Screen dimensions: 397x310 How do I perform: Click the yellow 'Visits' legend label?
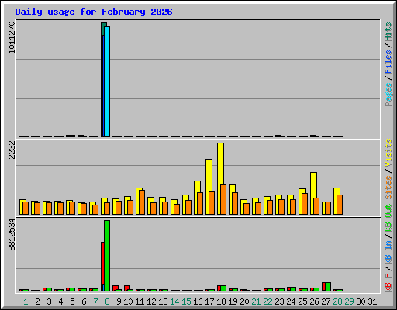click(x=388, y=153)
